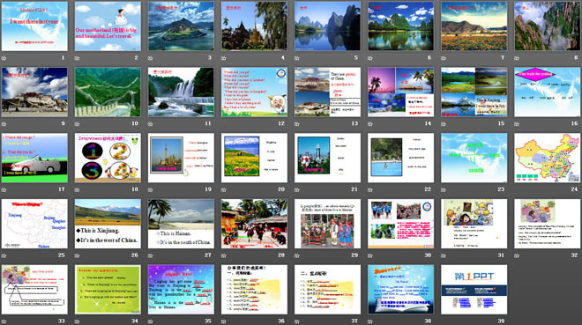The width and height of the screenshot is (582, 325).
Task: Click the star icon below slide 12
Action: [x=224, y=124]
